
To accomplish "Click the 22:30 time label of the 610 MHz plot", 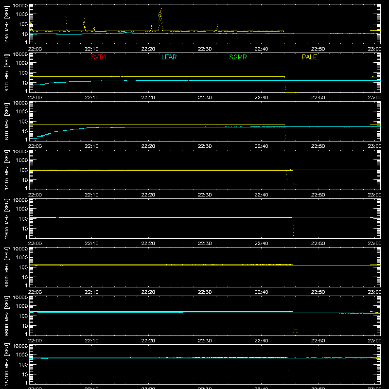I will (x=205, y=146).
